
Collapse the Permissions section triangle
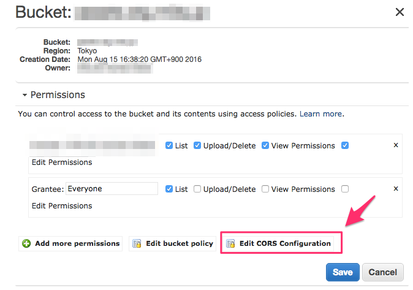[25, 95]
